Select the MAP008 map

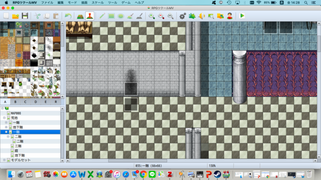point(16,113)
